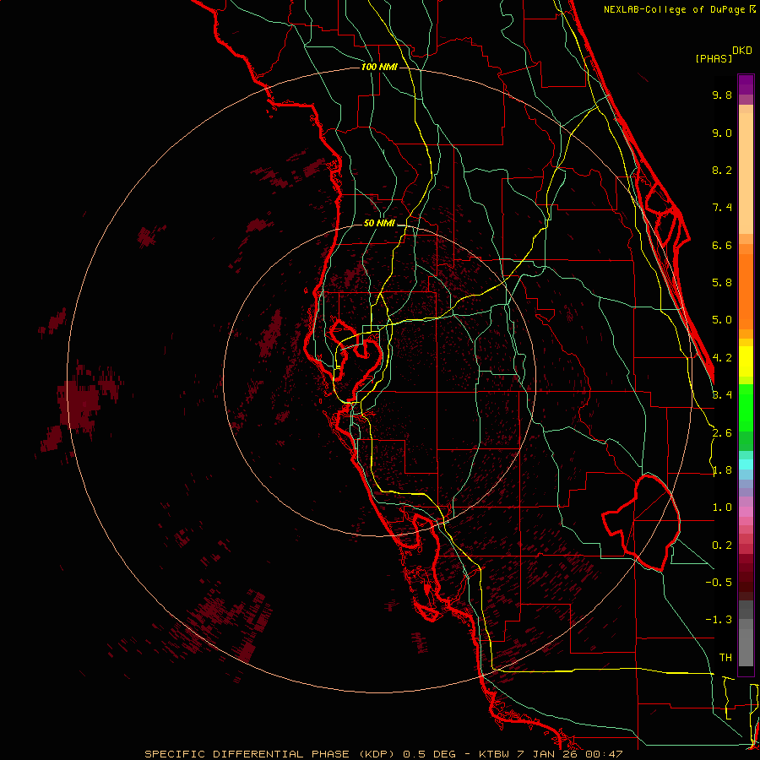Click the orange swatch beside the 5.8 value
Viewport: 760px width, 760px height.
click(x=746, y=283)
